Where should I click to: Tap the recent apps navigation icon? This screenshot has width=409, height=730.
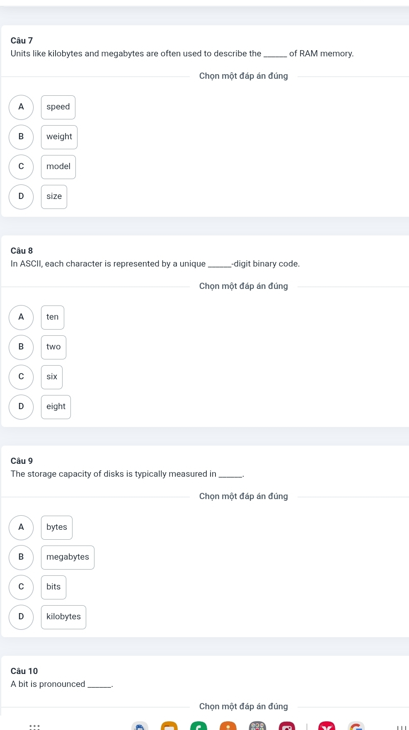coord(400,727)
